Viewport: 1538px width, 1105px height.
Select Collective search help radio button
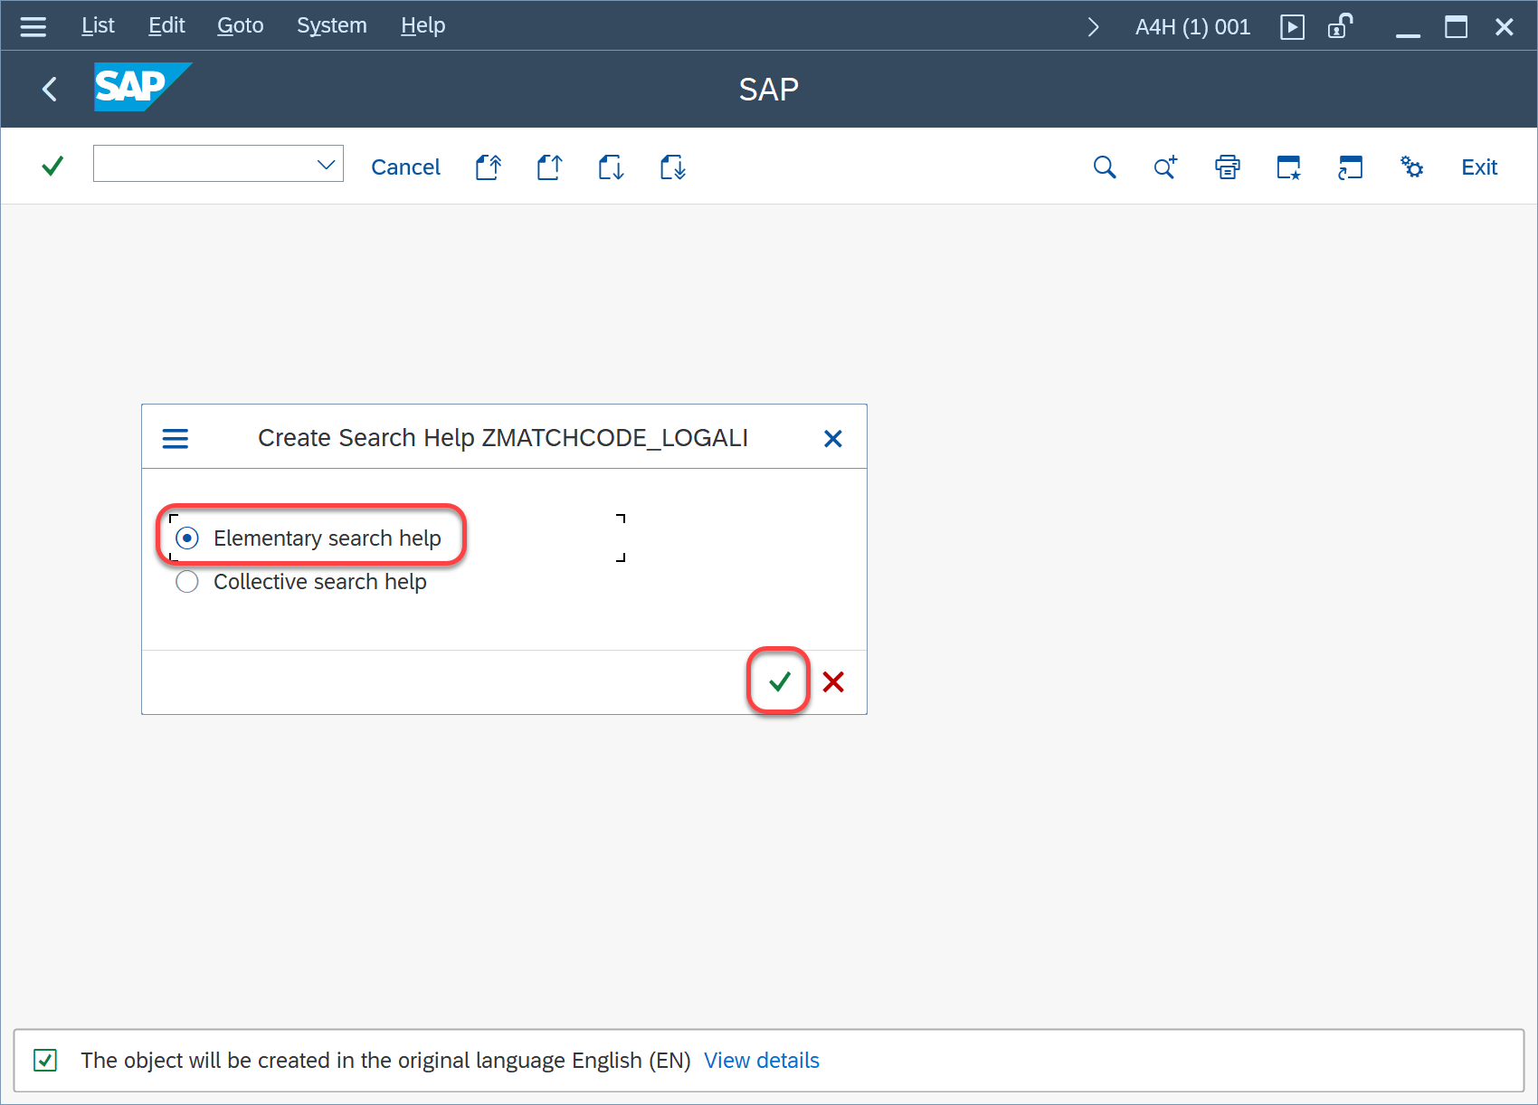pyautogui.click(x=187, y=582)
